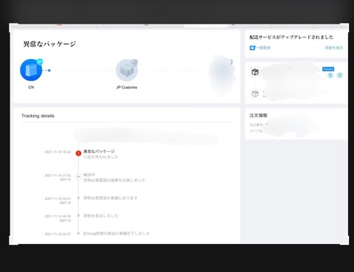Click the shield badge on the JP Customs icon
Image resolution: width=354 pixels, height=272 pixels.
click(134, 62)
